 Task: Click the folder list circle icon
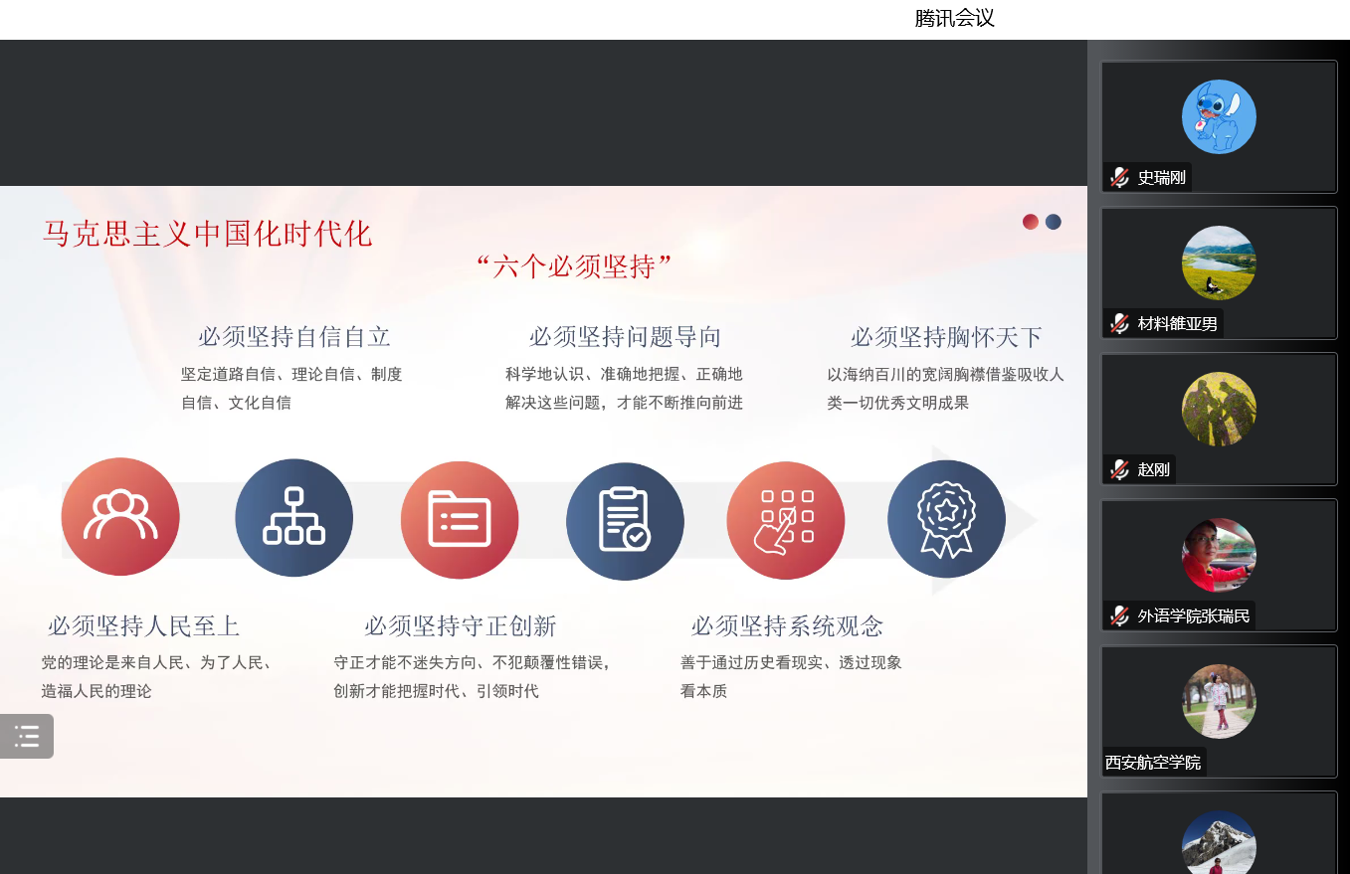tap(460, 519)
